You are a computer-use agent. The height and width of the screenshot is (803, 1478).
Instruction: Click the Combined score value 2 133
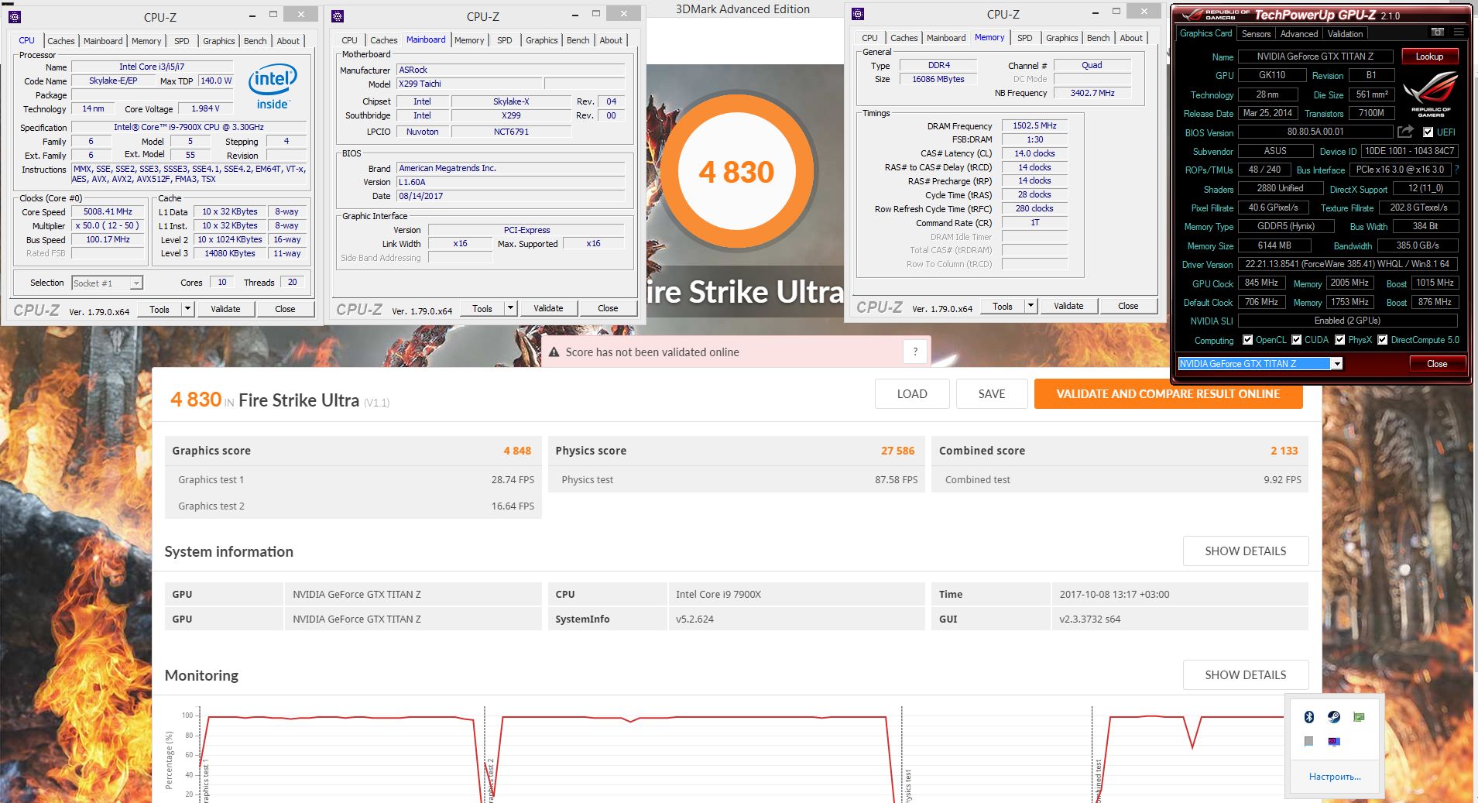tap(1284, 451)
